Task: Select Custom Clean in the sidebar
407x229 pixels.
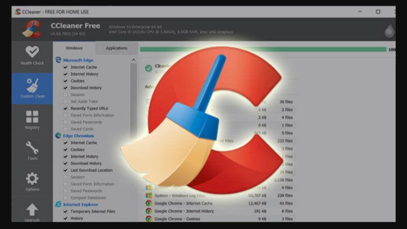Action: 32,88
